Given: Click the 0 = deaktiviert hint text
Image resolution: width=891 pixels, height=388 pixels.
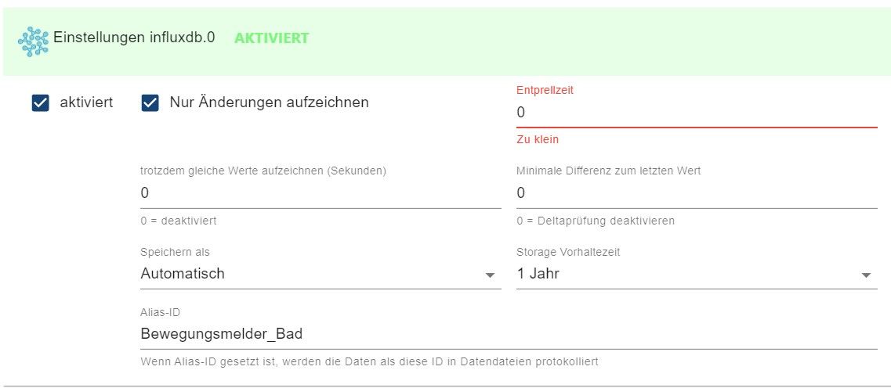Looking at the screenshot, I should (178, 221).
